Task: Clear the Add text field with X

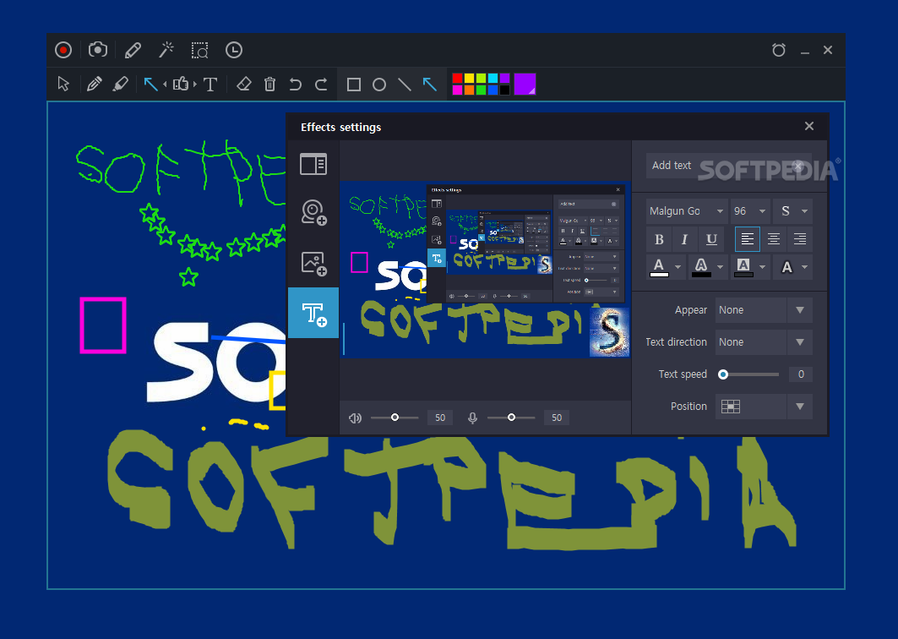Action: [798, 166]
